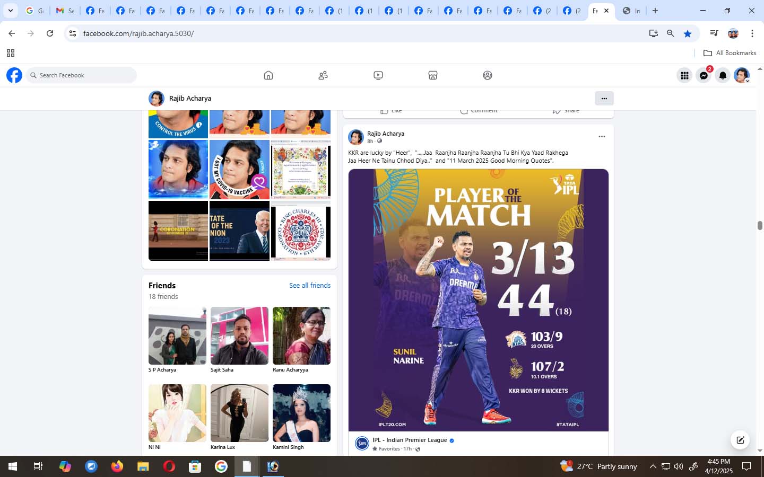Open the notifications bell

[x=723, y=75]
